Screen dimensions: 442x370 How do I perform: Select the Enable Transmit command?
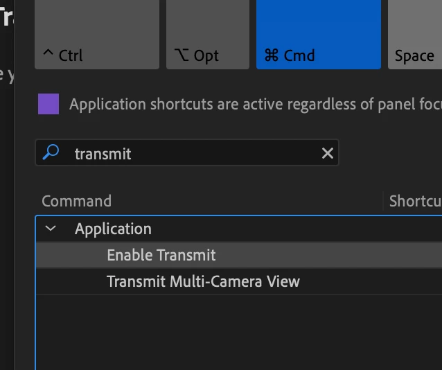pyautogui.click(x=161, y=255)
